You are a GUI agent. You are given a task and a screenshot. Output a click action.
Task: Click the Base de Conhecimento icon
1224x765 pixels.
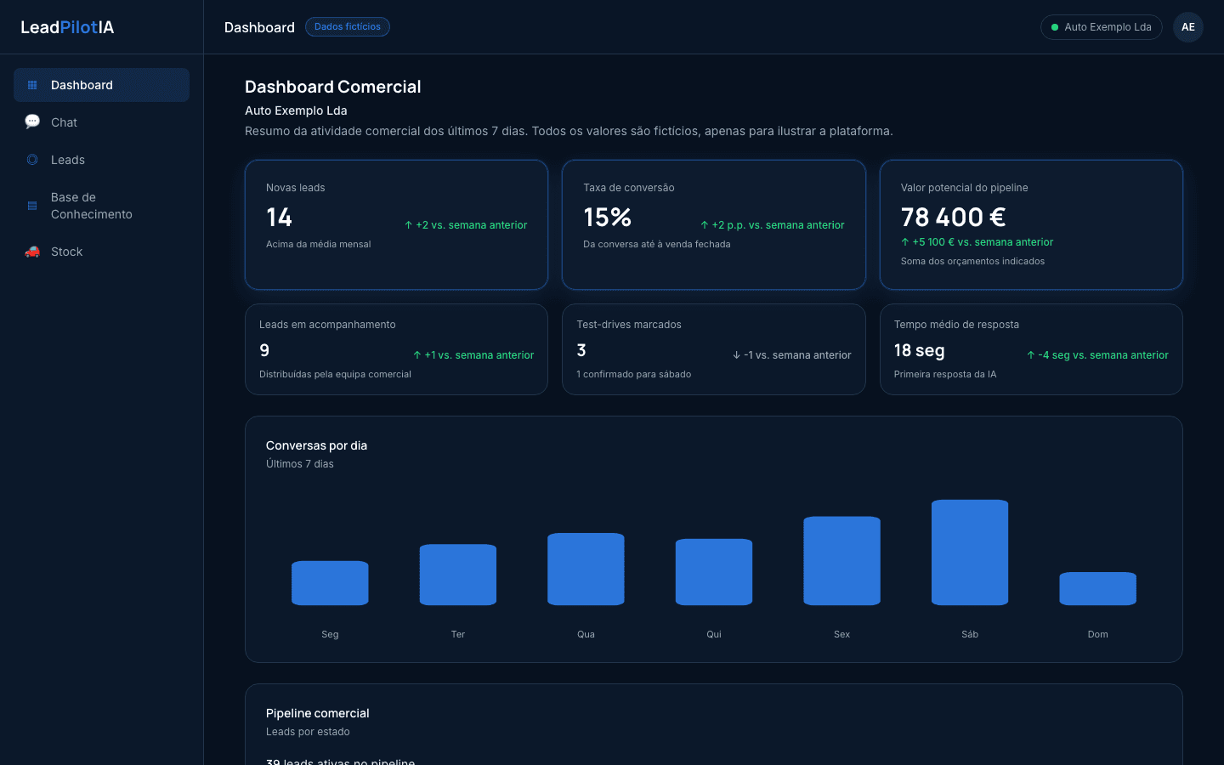(32, 206)
